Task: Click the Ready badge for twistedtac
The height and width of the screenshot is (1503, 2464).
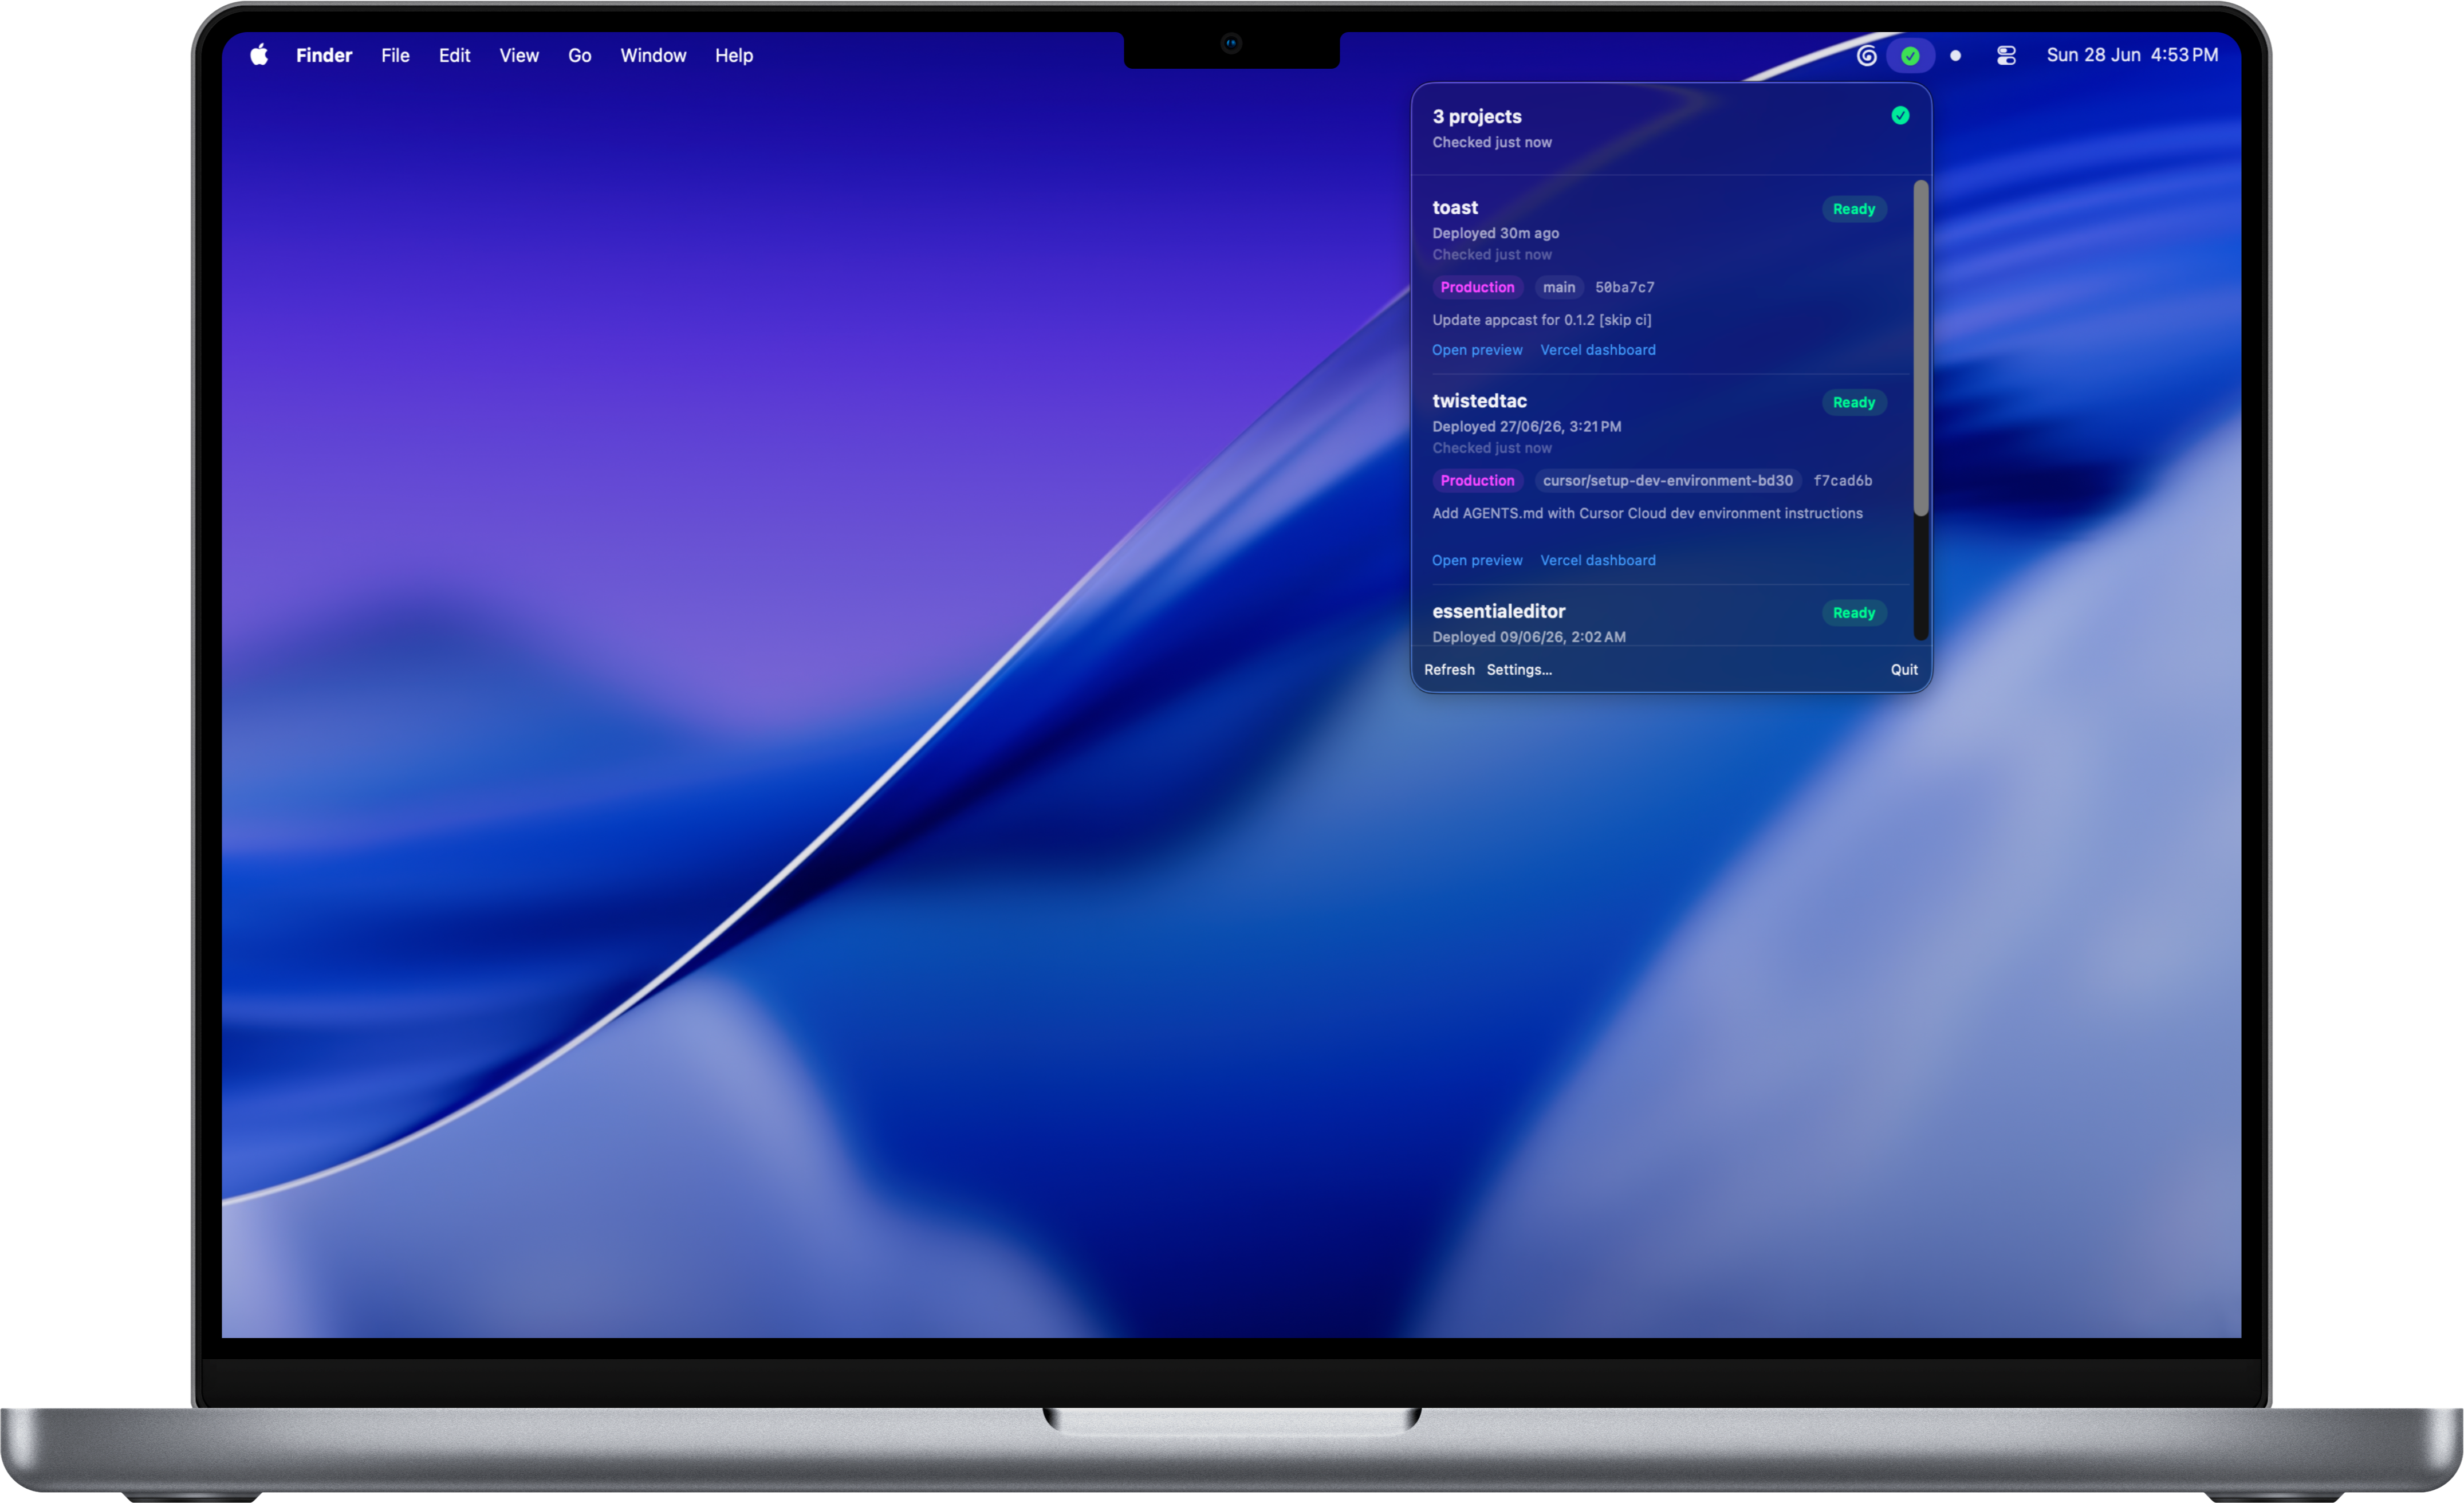Action: coord(1854,402)
